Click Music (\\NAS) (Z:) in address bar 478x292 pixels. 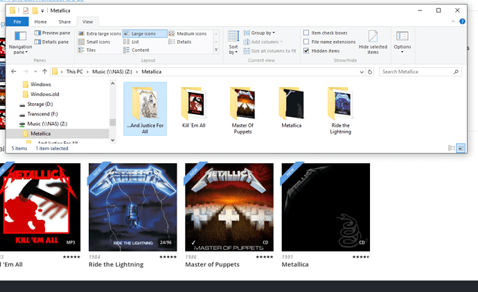pos(112,71)
